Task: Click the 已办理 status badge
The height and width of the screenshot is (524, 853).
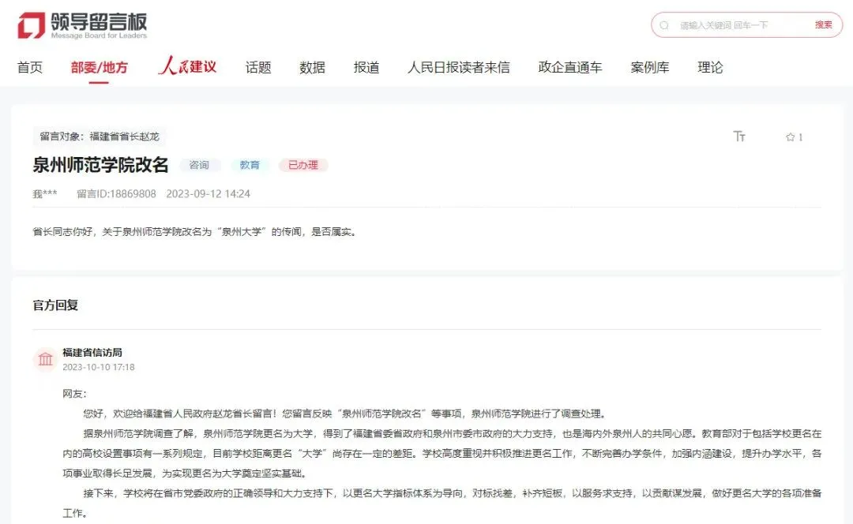Action: click(x=302, y=165)
